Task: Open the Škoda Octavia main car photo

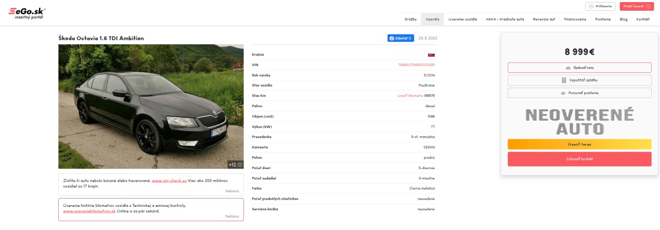Action: (x=151, y=107)
